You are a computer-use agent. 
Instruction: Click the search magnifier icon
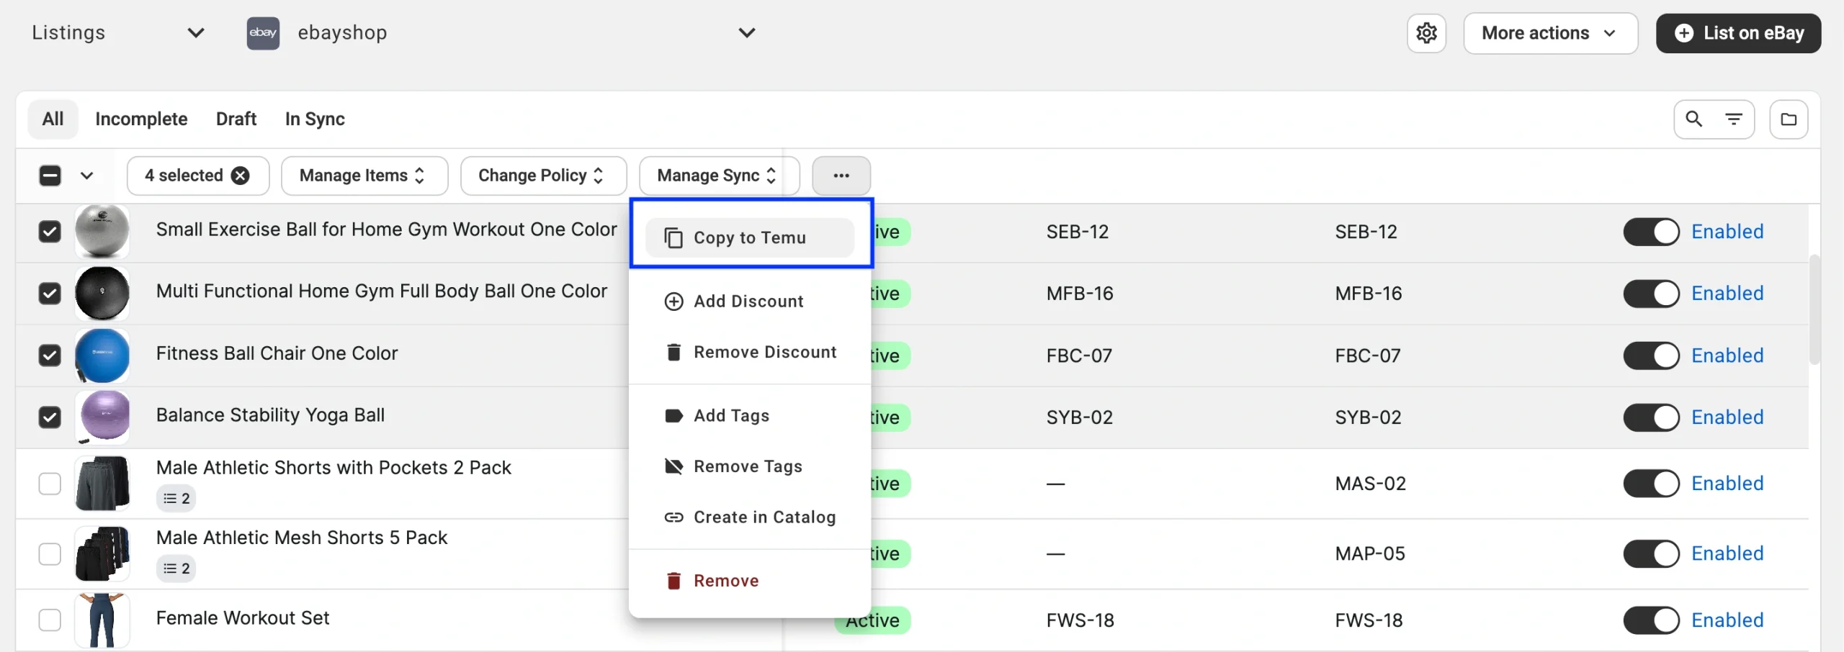click(x=1694, y=119)
